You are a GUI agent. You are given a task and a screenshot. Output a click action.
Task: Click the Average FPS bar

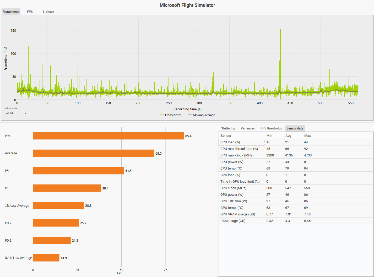94,153
